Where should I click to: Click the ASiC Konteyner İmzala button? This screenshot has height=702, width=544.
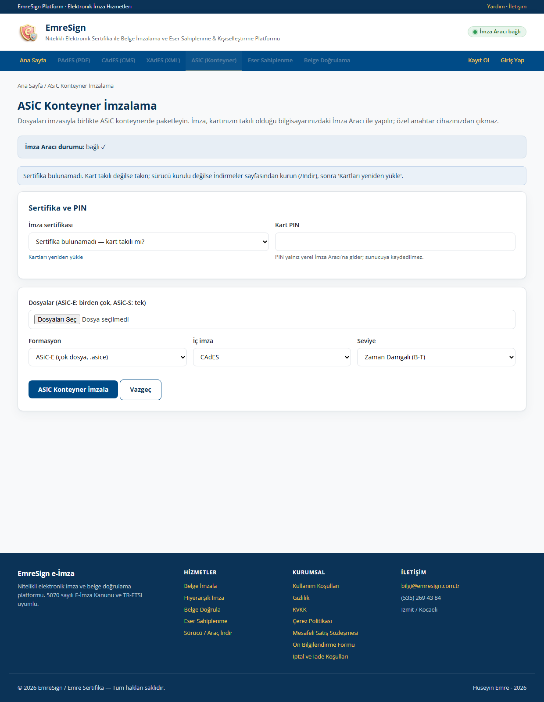73,390
